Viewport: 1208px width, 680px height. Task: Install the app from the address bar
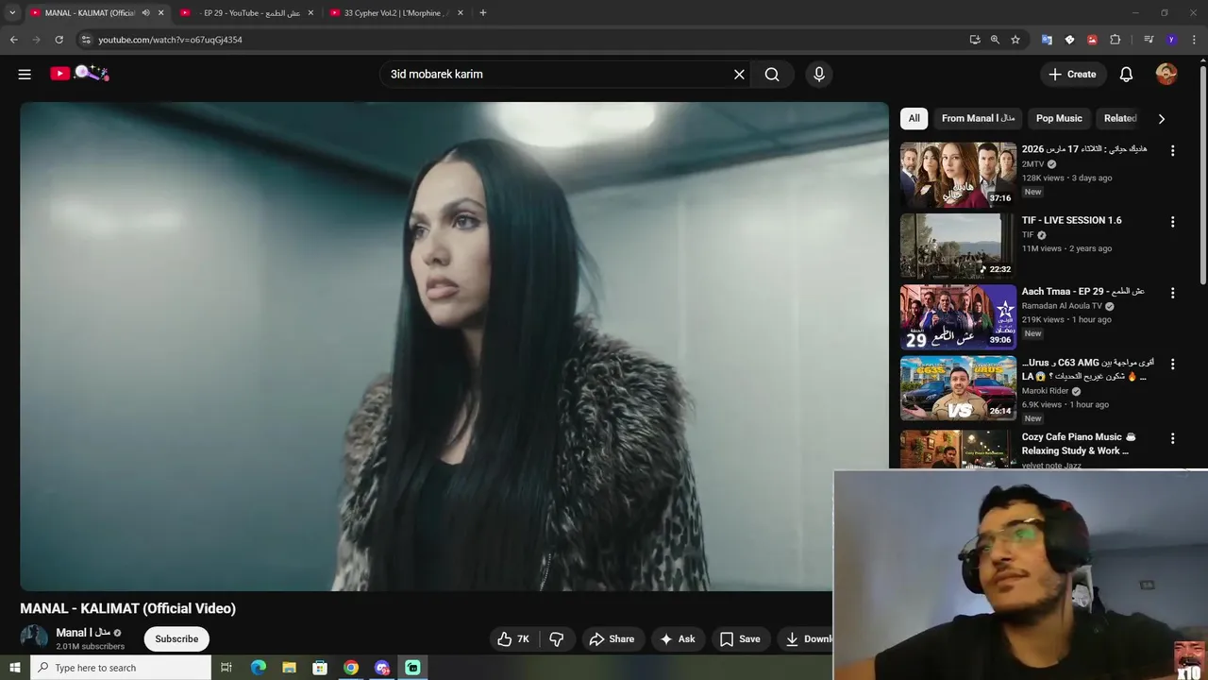point(974,40)
